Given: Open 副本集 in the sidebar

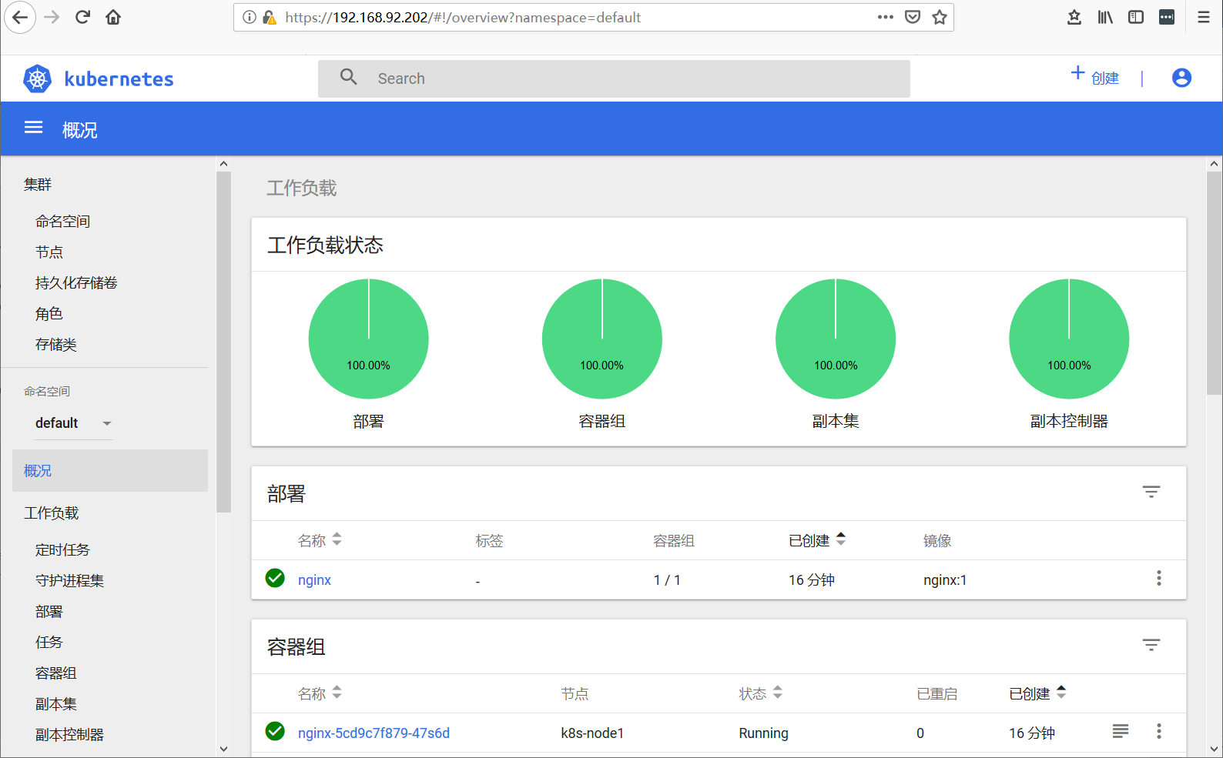Looking at the screenshot, I should [56, 704].
